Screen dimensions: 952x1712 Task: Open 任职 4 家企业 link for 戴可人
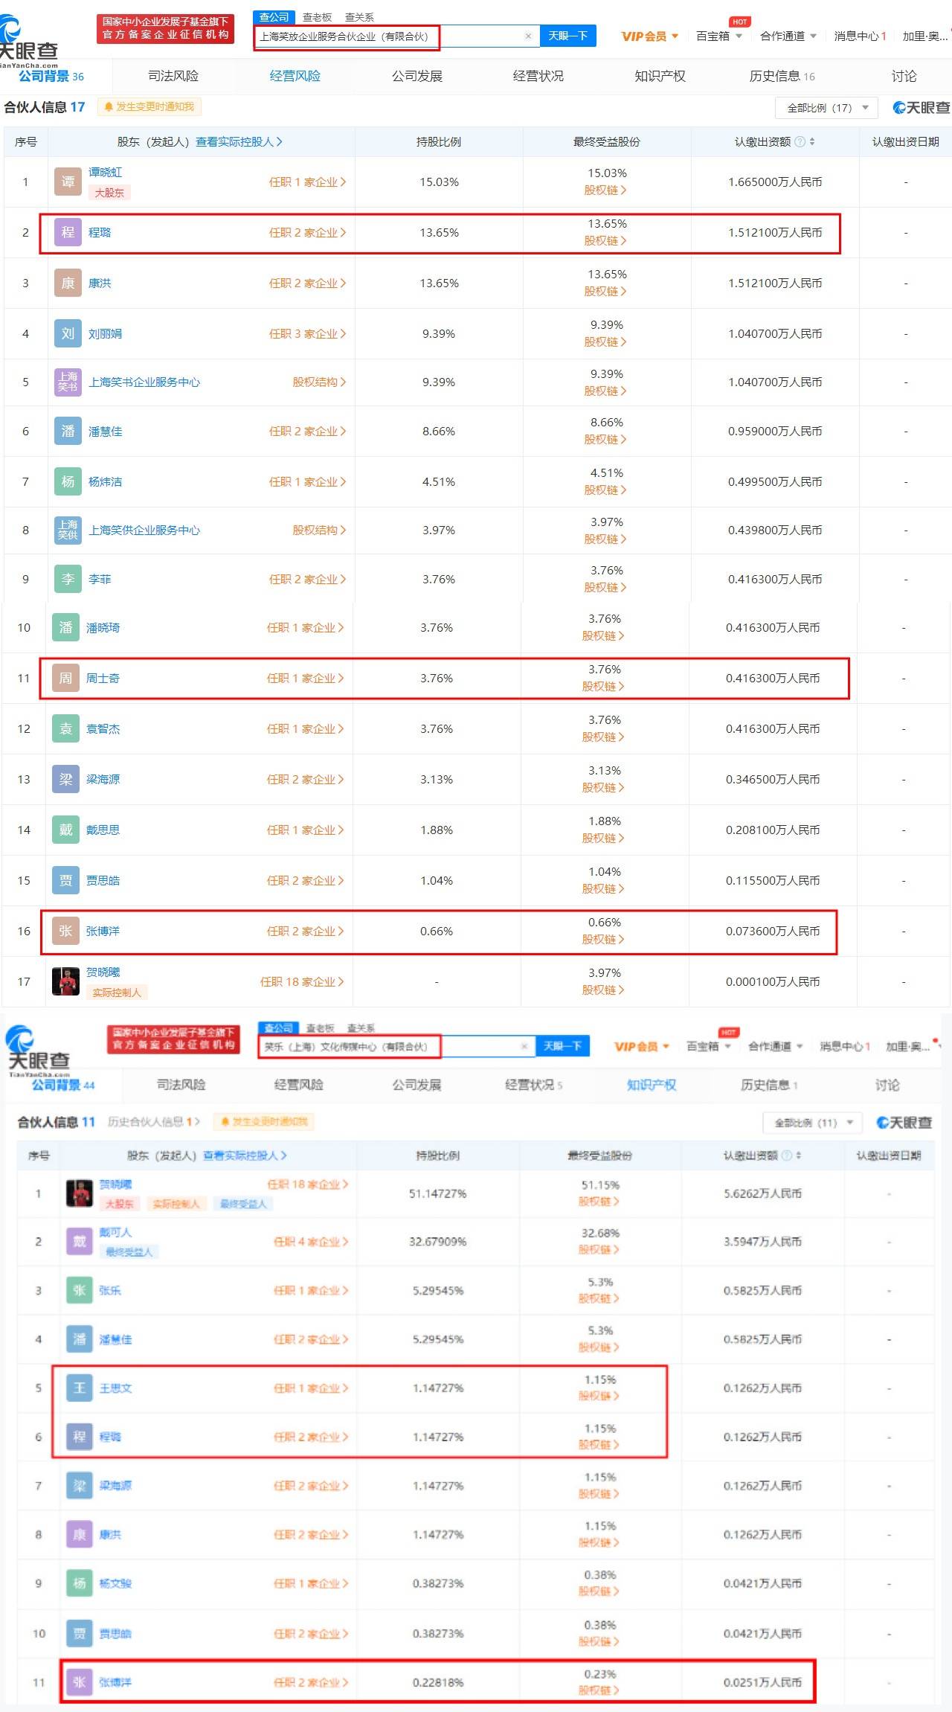coord(311,1242)
